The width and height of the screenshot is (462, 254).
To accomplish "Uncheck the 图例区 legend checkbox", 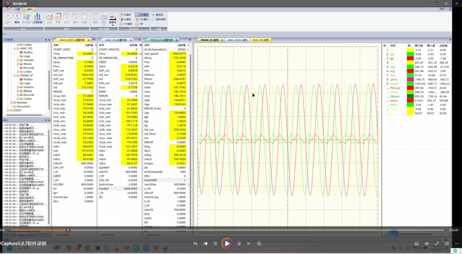I will [x=154, y=15].
